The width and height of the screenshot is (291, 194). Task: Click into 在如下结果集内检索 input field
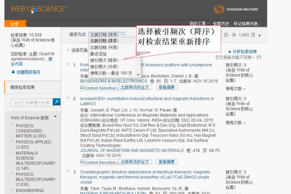click(x=32, y=103)
